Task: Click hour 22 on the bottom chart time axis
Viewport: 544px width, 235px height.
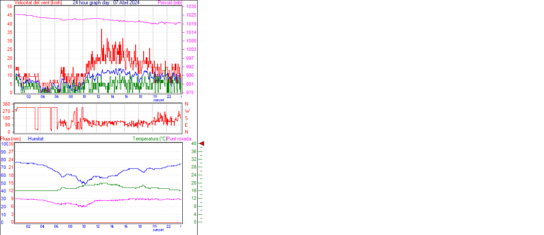Action: tap(169, 227)
